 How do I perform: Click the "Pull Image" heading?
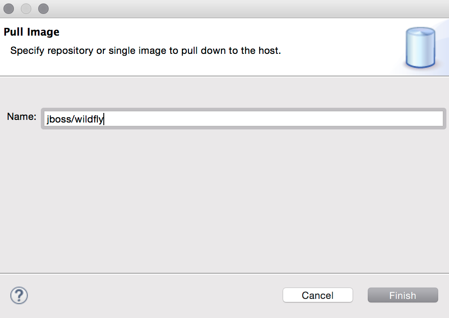(32, 32)
